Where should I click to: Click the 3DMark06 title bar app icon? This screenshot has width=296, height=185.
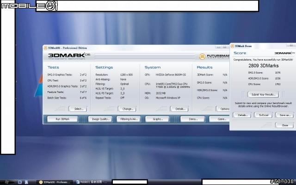(x=45, y=48)
